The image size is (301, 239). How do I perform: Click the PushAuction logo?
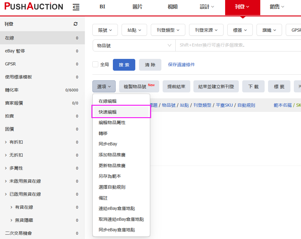click(x=34, y=7)
